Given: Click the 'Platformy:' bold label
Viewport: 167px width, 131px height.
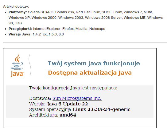Looking at the screenshot, I should pos(18,12).
